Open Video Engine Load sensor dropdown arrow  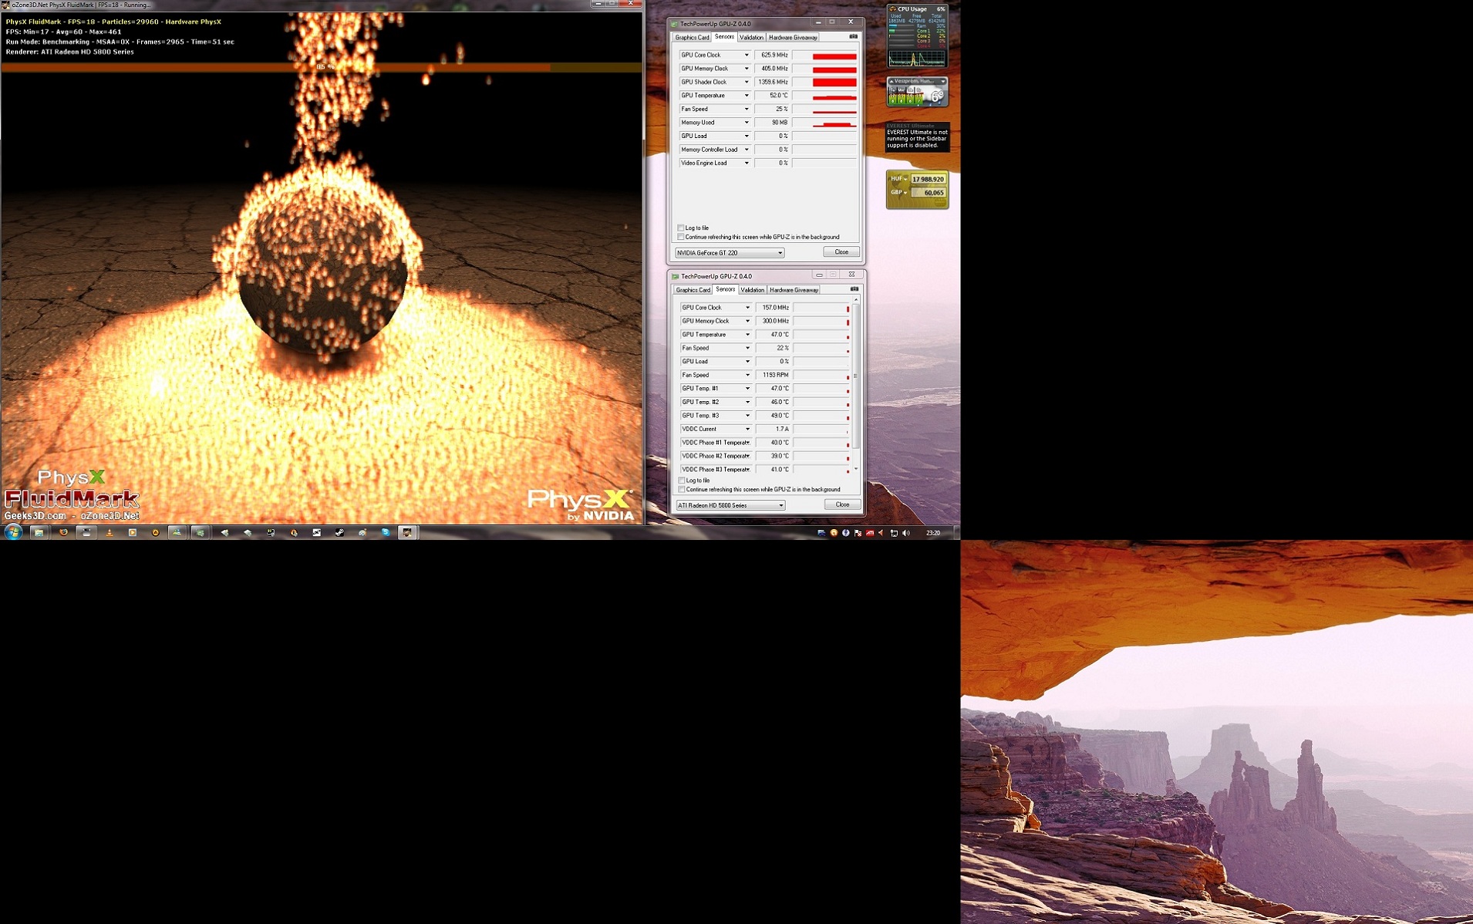pos(746,163)
